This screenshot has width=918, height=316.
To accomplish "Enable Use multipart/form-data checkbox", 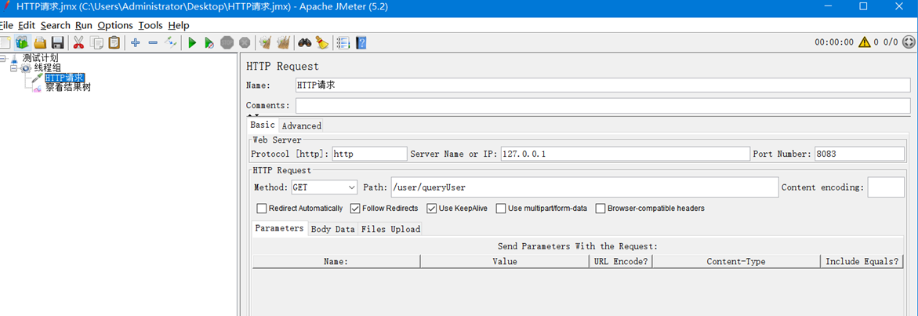I will [501, 209].
